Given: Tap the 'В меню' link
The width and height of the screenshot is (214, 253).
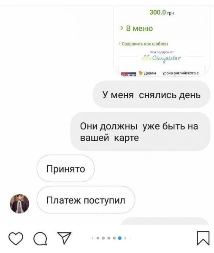Looking at the screenshot, I should tap(139, 29).
